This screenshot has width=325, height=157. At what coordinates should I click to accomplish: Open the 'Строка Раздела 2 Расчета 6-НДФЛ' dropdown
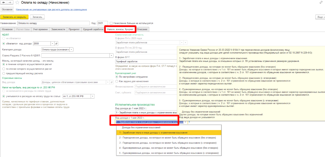pos(111,55)
